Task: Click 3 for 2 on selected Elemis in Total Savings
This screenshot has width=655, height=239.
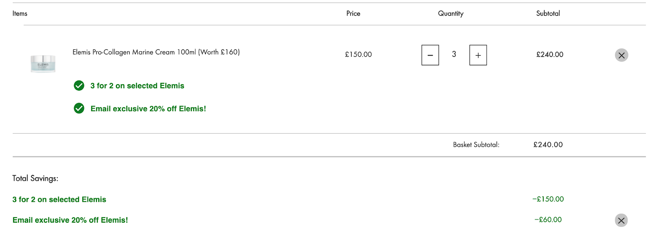Action: click(59, 199)
